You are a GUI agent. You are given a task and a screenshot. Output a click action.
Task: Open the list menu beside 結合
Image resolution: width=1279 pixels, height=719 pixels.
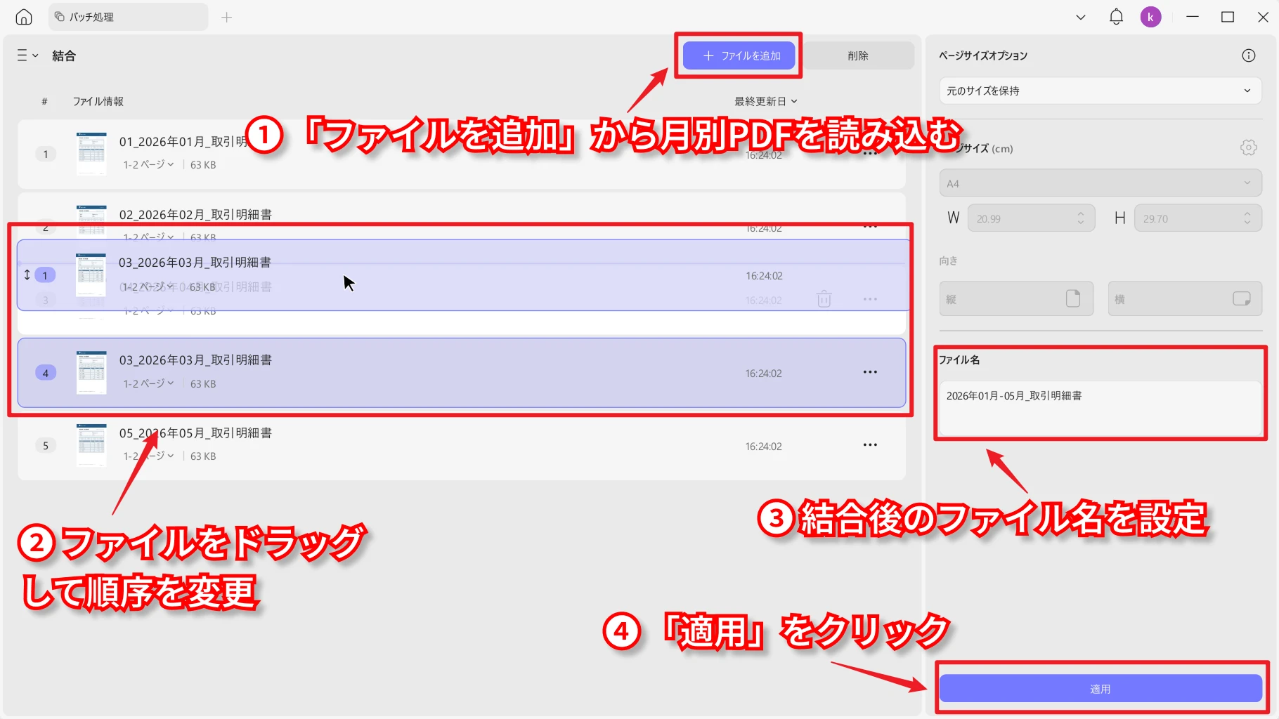click(27, 55)
